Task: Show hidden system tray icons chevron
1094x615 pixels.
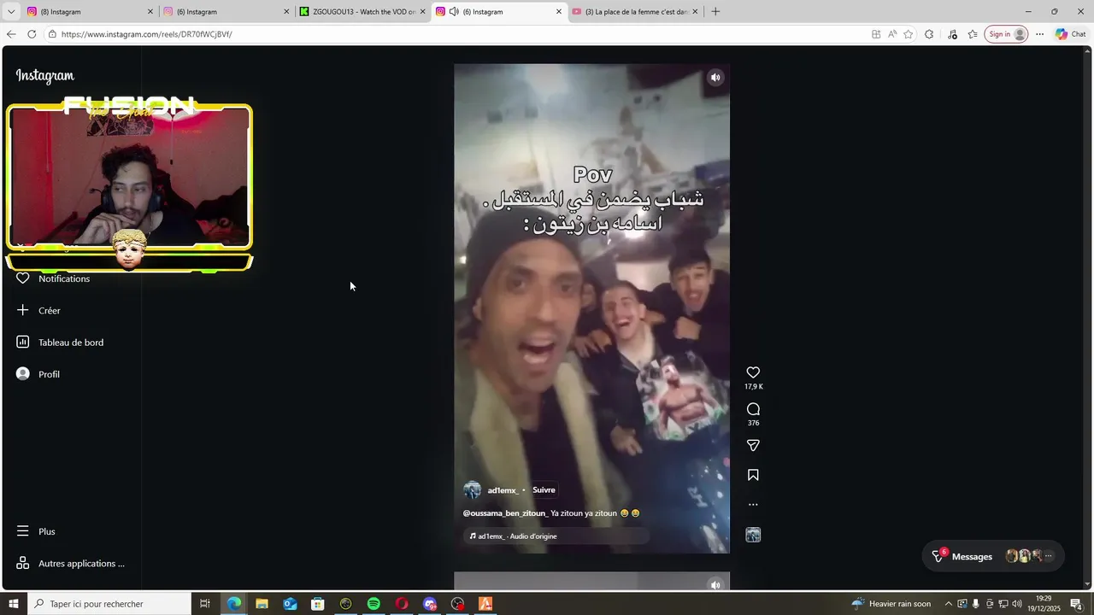Action: tap(948, 604)
